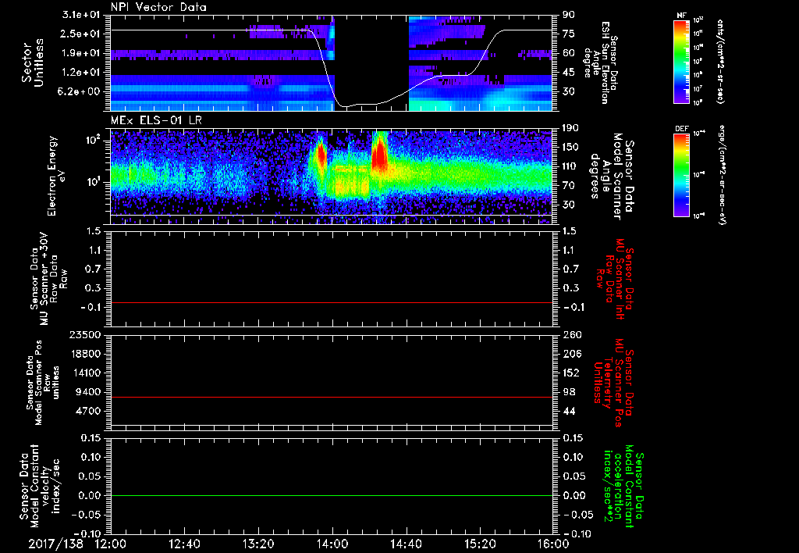Click the MEx ELS-01 LR panel title
799x553 pixels.
[158, 120]
